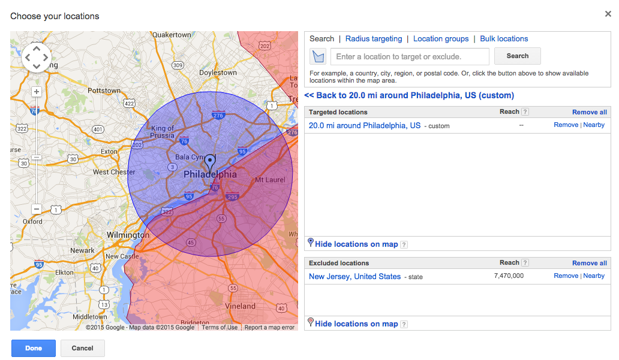Switch to Location groups tab

pos(441,39)
